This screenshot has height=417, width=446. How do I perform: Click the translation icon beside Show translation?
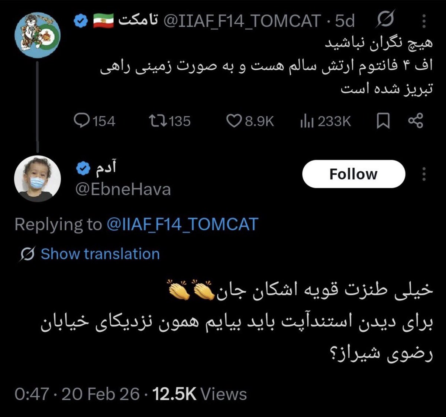[x=27, y=254]
